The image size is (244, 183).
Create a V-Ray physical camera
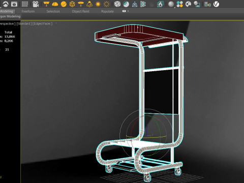[x=36, y=4]
